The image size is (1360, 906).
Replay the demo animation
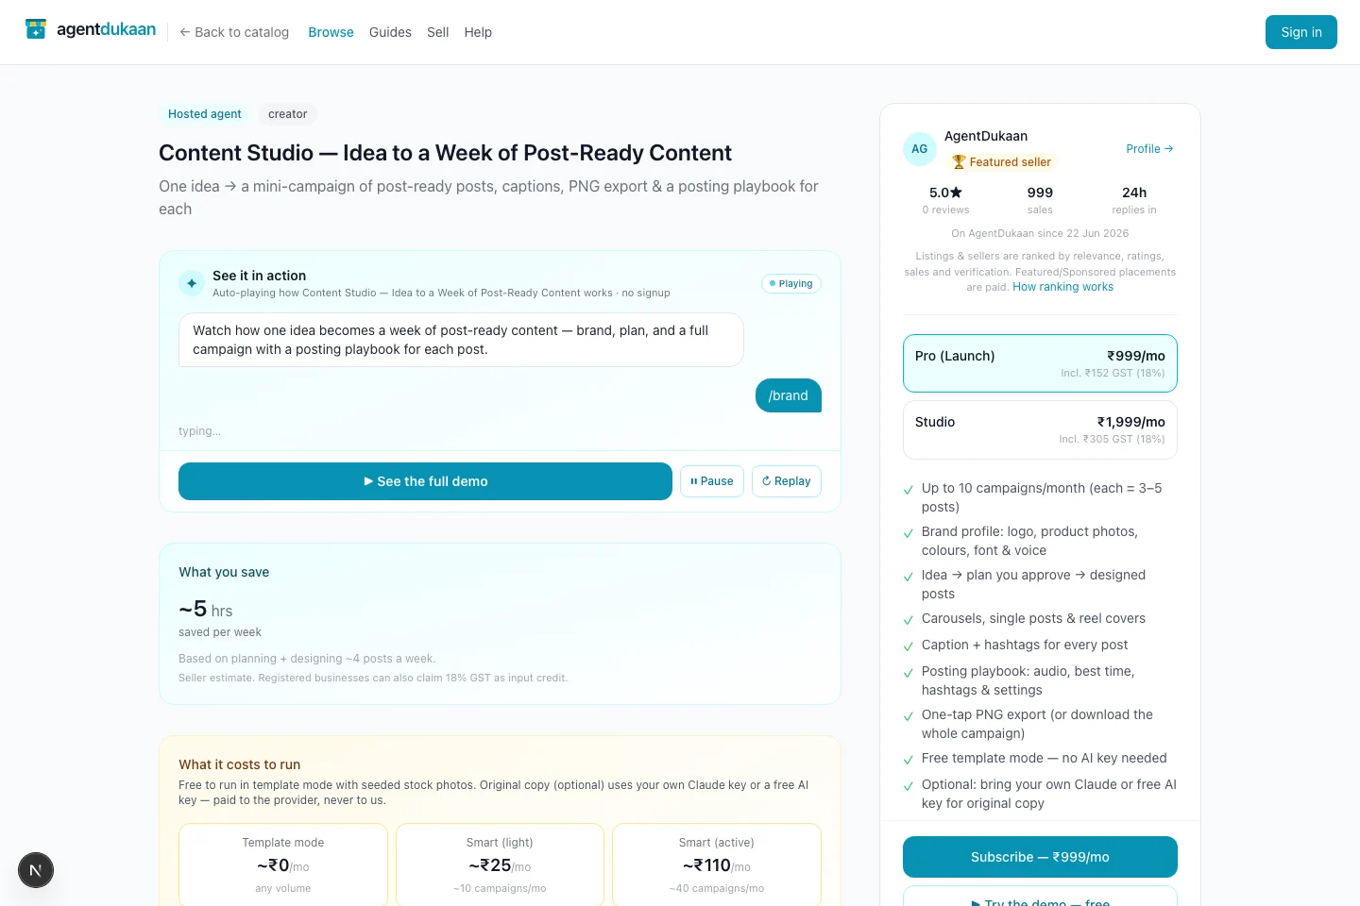[x=787, y=481]
